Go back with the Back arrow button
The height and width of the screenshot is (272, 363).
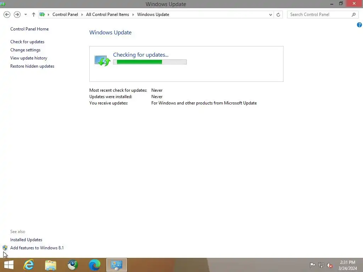pos(7,15)
